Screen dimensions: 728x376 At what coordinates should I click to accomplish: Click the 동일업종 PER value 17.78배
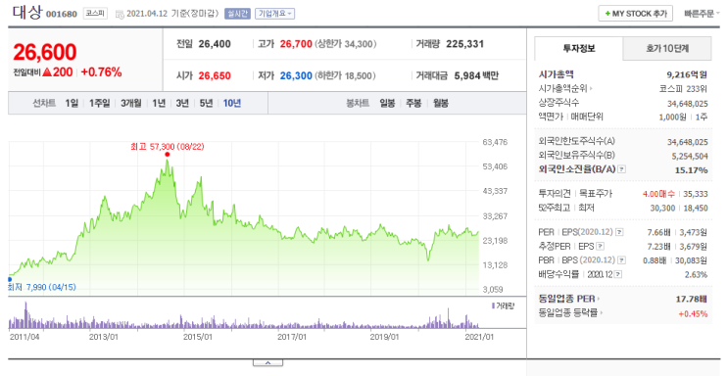click(692, 299)
